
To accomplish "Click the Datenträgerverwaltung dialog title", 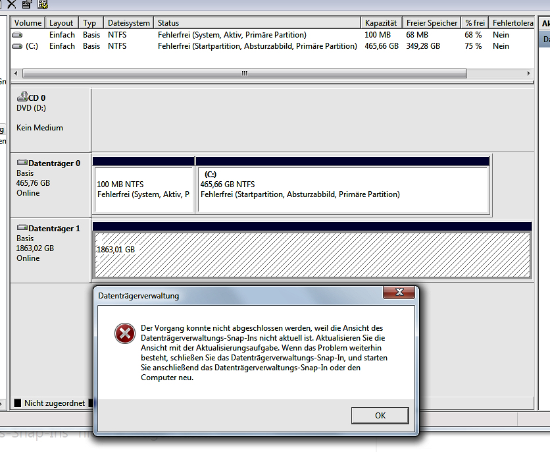I will click(139, 296).
